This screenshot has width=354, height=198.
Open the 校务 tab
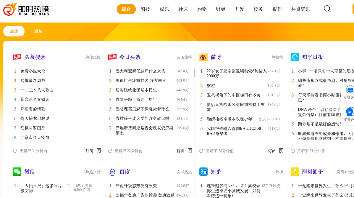coord(258,9)
